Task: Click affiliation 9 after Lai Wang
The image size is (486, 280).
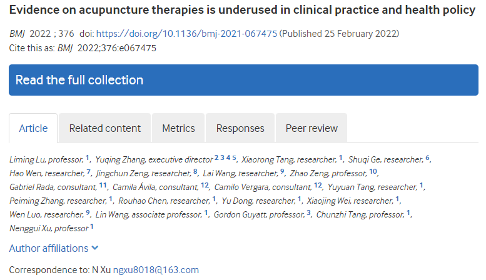Action: coord(282,172)
